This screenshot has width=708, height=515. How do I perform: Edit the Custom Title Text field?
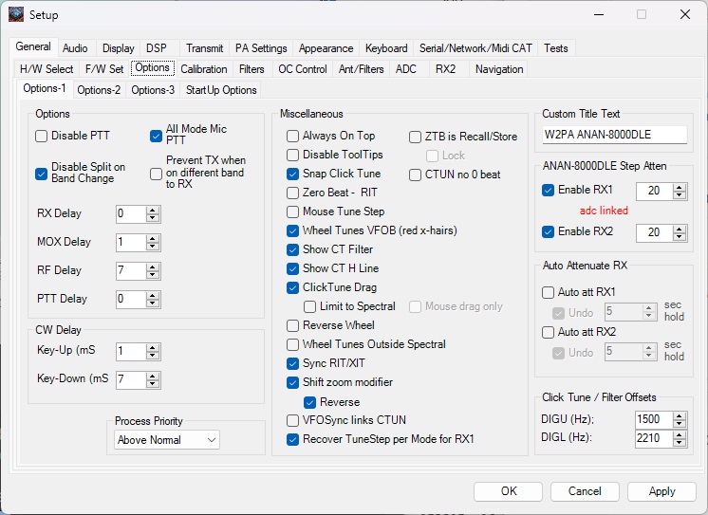point(615,135)
